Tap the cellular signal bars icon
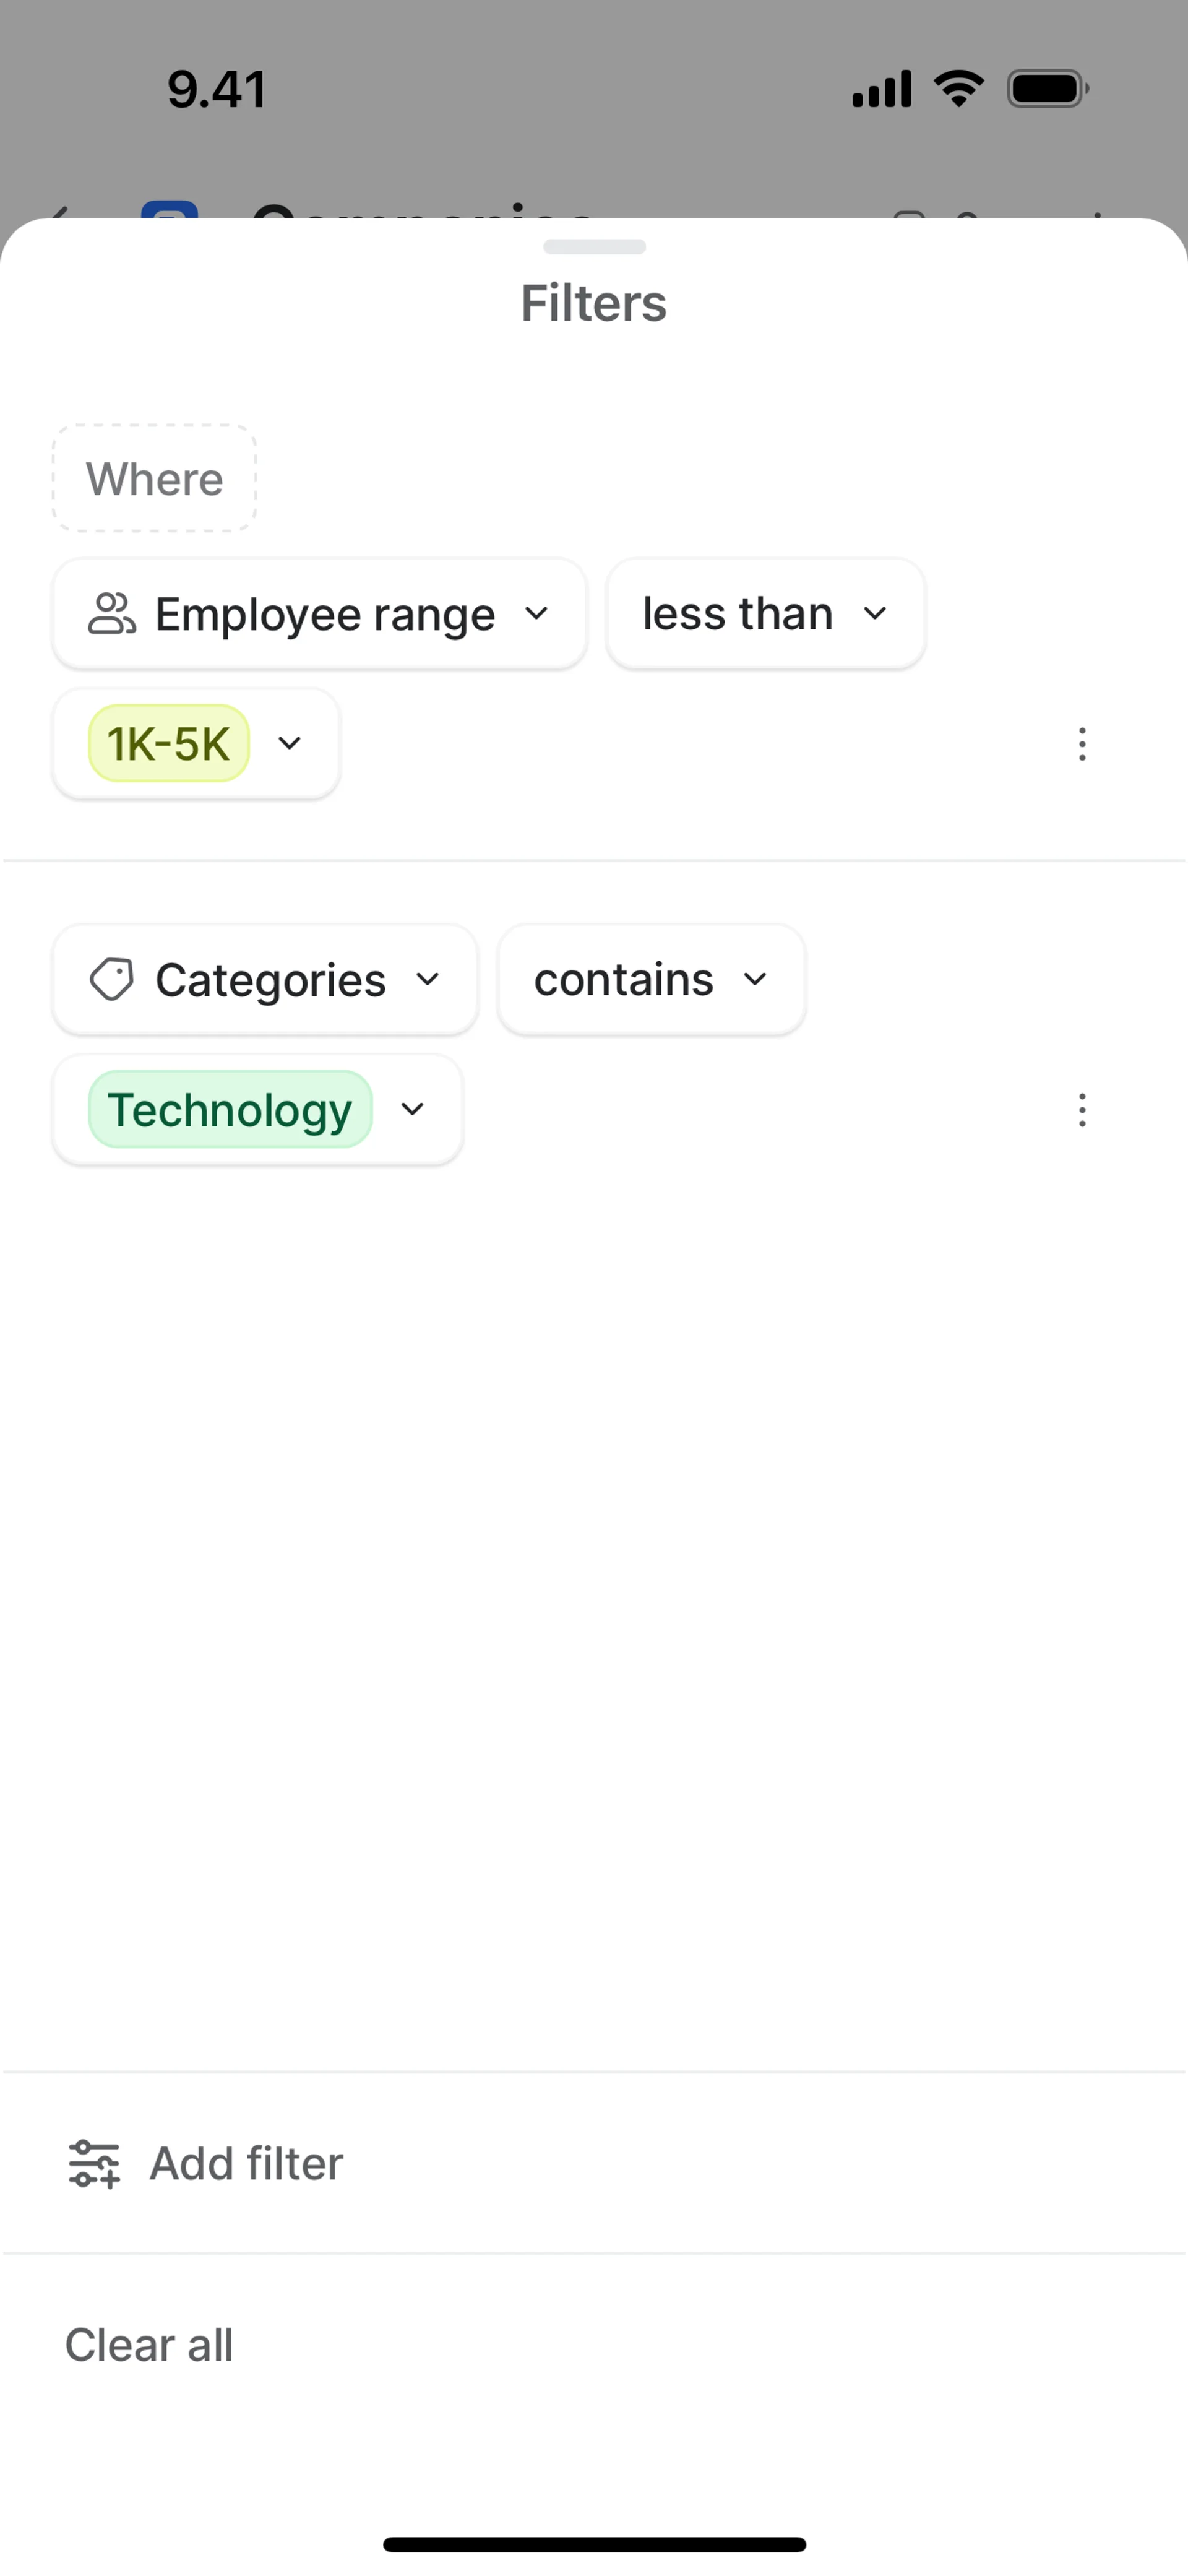 pos(881,88)
